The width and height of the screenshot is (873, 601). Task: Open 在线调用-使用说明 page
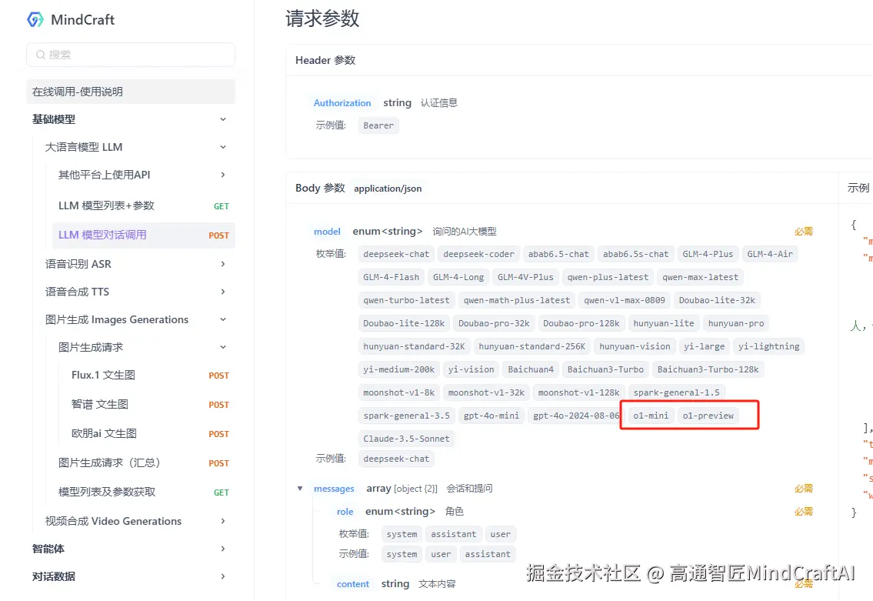click(131, 92)
